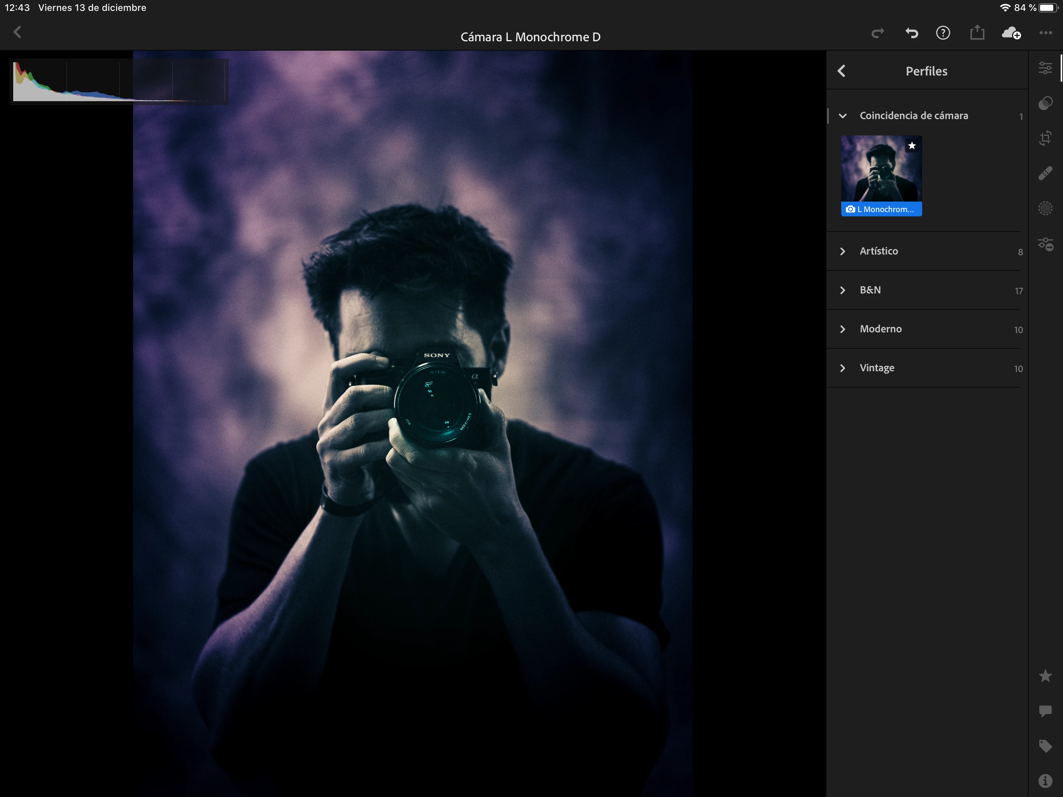This screenshot has width=1063, height=797.
Task: Open the Share export icon
Action: (x=977, y=33)
